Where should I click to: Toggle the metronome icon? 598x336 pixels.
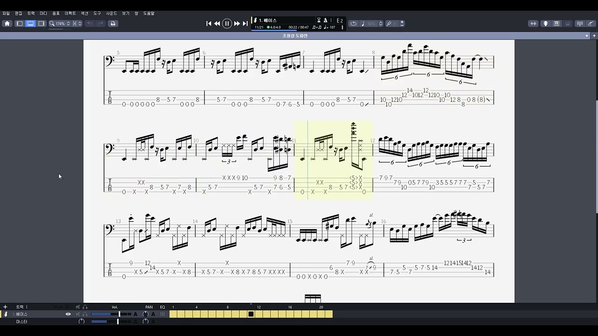325,21
